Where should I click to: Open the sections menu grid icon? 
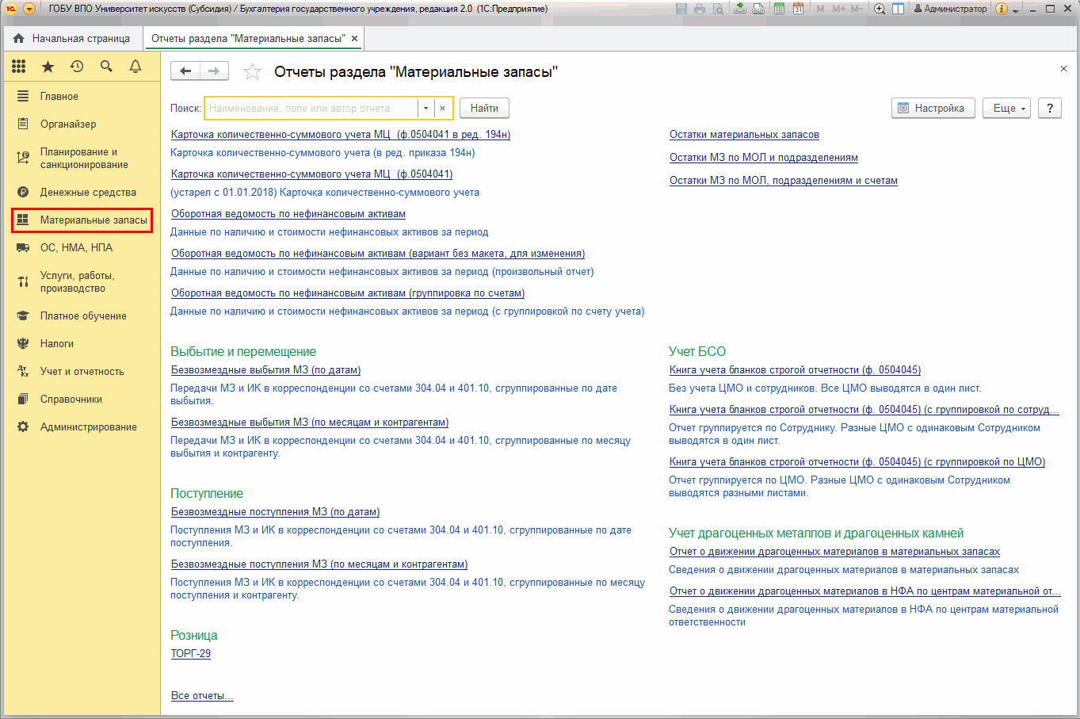pos(19,67)
